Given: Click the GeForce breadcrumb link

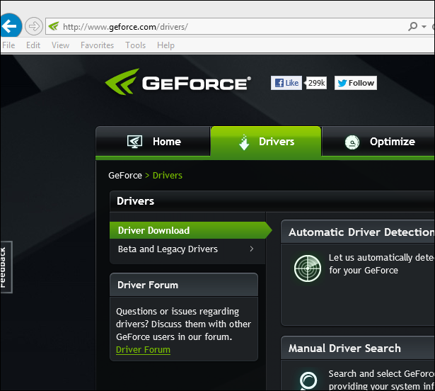Looking at the screenshot, I should [125, 176].
